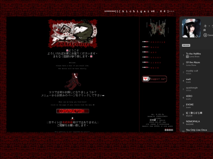Open the STORE menu link

pyautogui.click(x=156, y=58)
